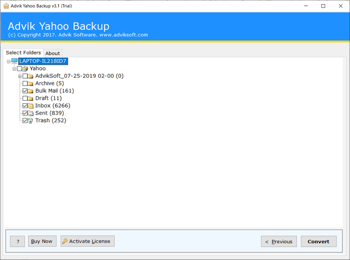Click the Buy Now button
The width and height of the screenshot is (350, 260).
(42, 241)
